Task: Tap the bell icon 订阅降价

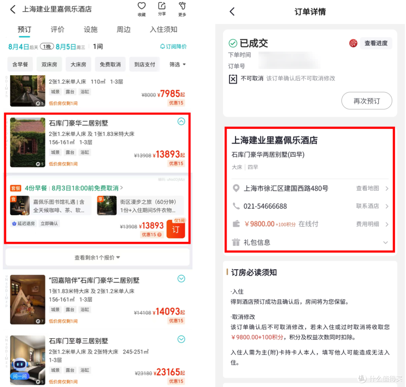Action: coord(162,46)
